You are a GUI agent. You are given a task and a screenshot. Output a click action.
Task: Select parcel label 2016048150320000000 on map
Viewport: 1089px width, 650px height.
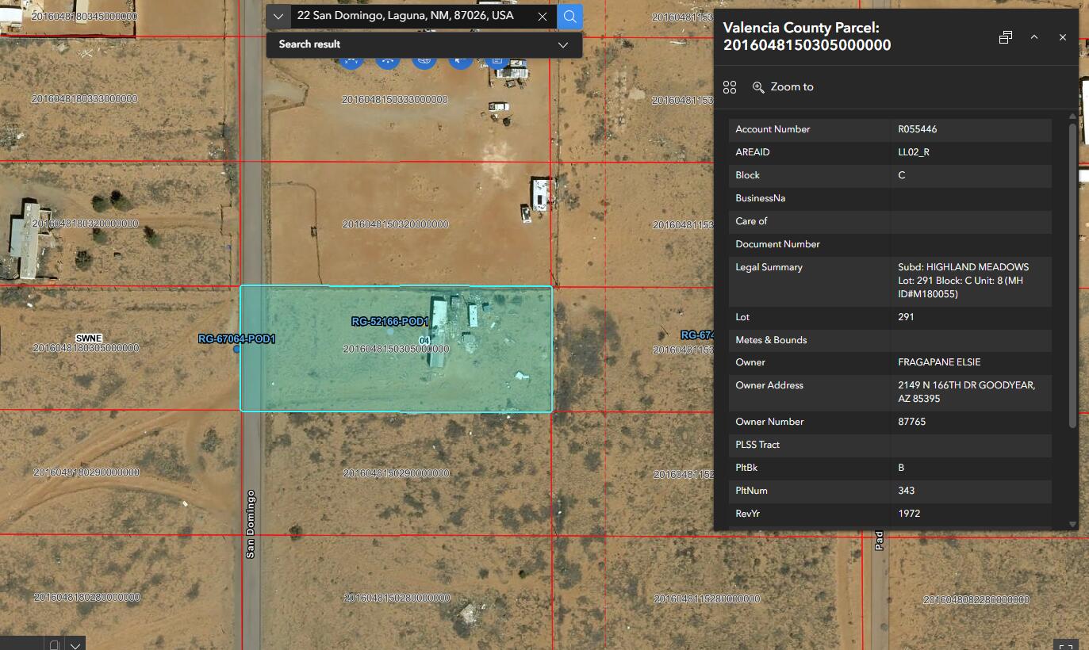coord(396,224)
